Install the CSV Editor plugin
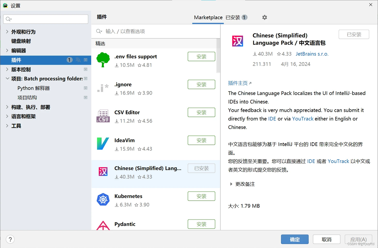Image resolution: width=378 pixels, height=248 pixels. 201,112
